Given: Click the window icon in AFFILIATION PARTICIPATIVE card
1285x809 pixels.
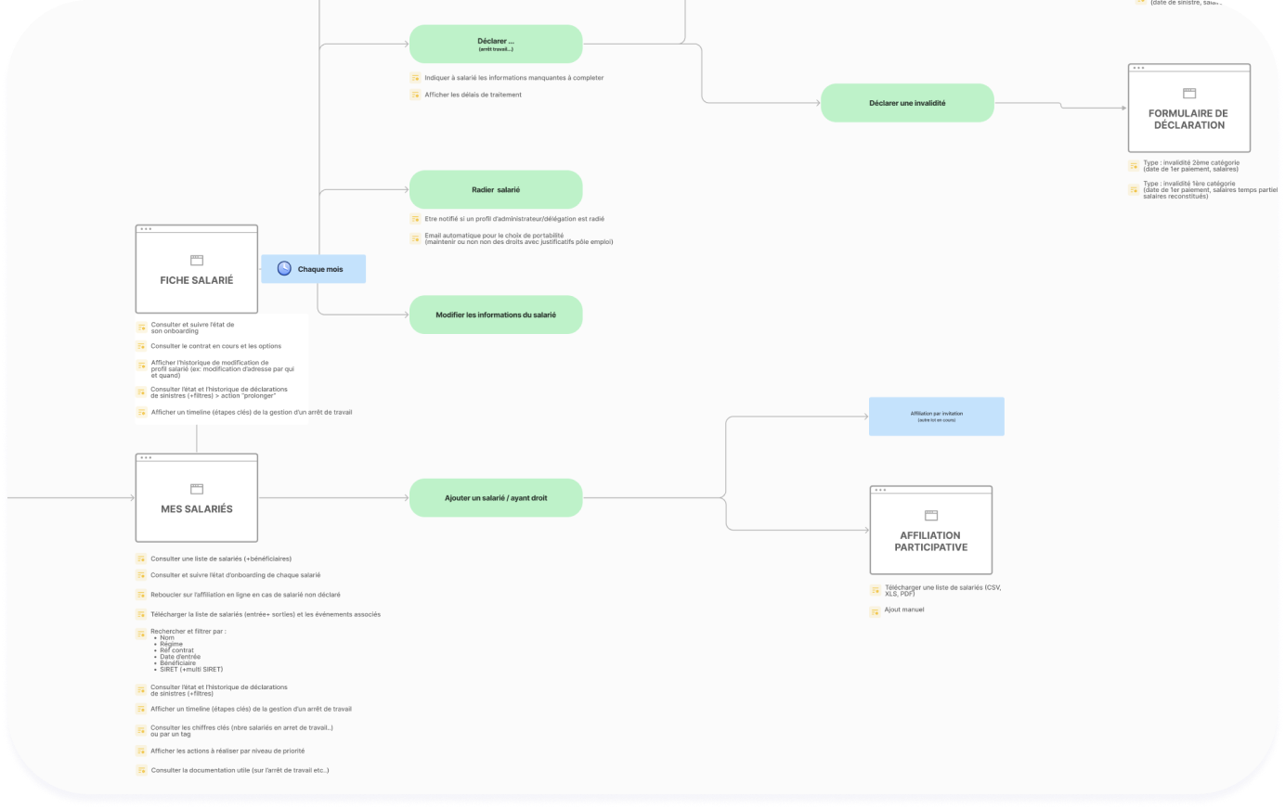Looking at the screenshot, I should point(931,516).
